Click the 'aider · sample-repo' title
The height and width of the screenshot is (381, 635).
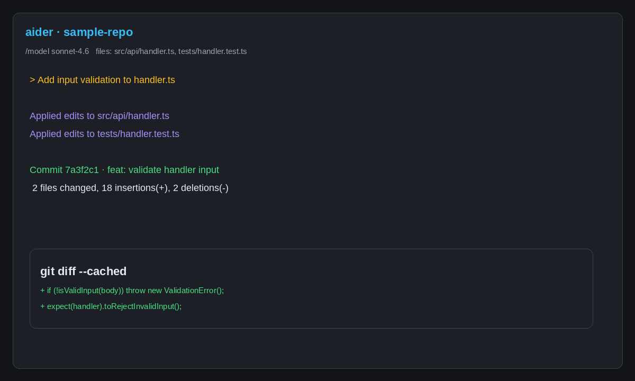coord(79,32)
